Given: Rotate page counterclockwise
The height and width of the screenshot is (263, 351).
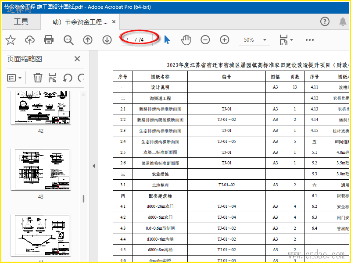Looking at the screenshot, I should click(x=68, y=78).
